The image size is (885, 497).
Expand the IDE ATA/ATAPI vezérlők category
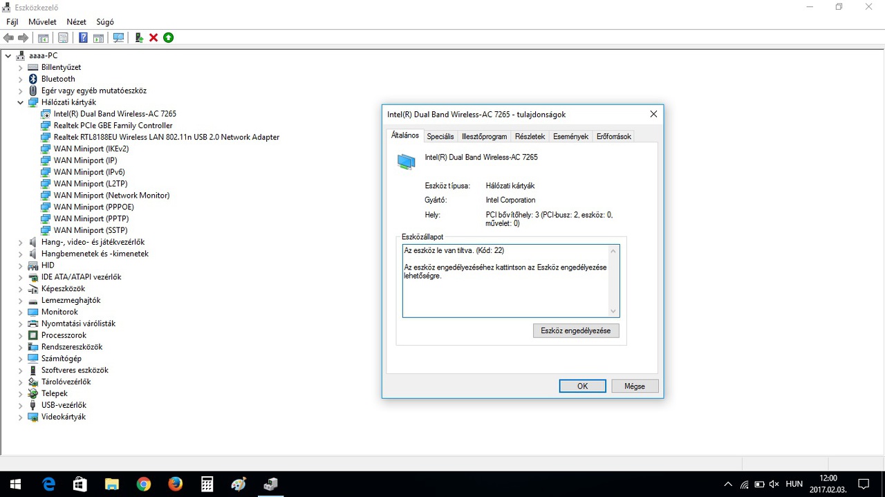(x=21, y=277)
